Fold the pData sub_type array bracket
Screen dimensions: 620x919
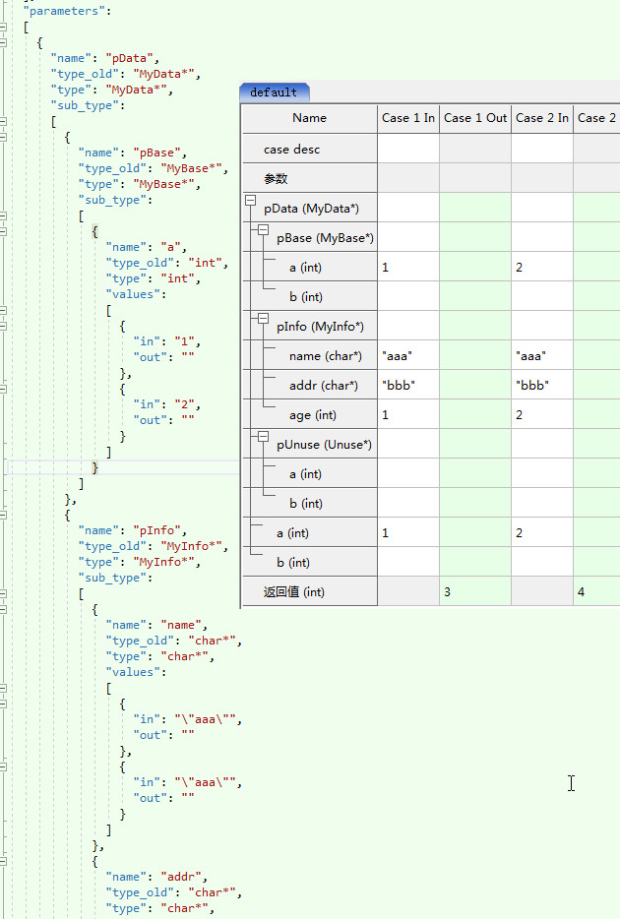pyautogui.click(x=4, y=121)
